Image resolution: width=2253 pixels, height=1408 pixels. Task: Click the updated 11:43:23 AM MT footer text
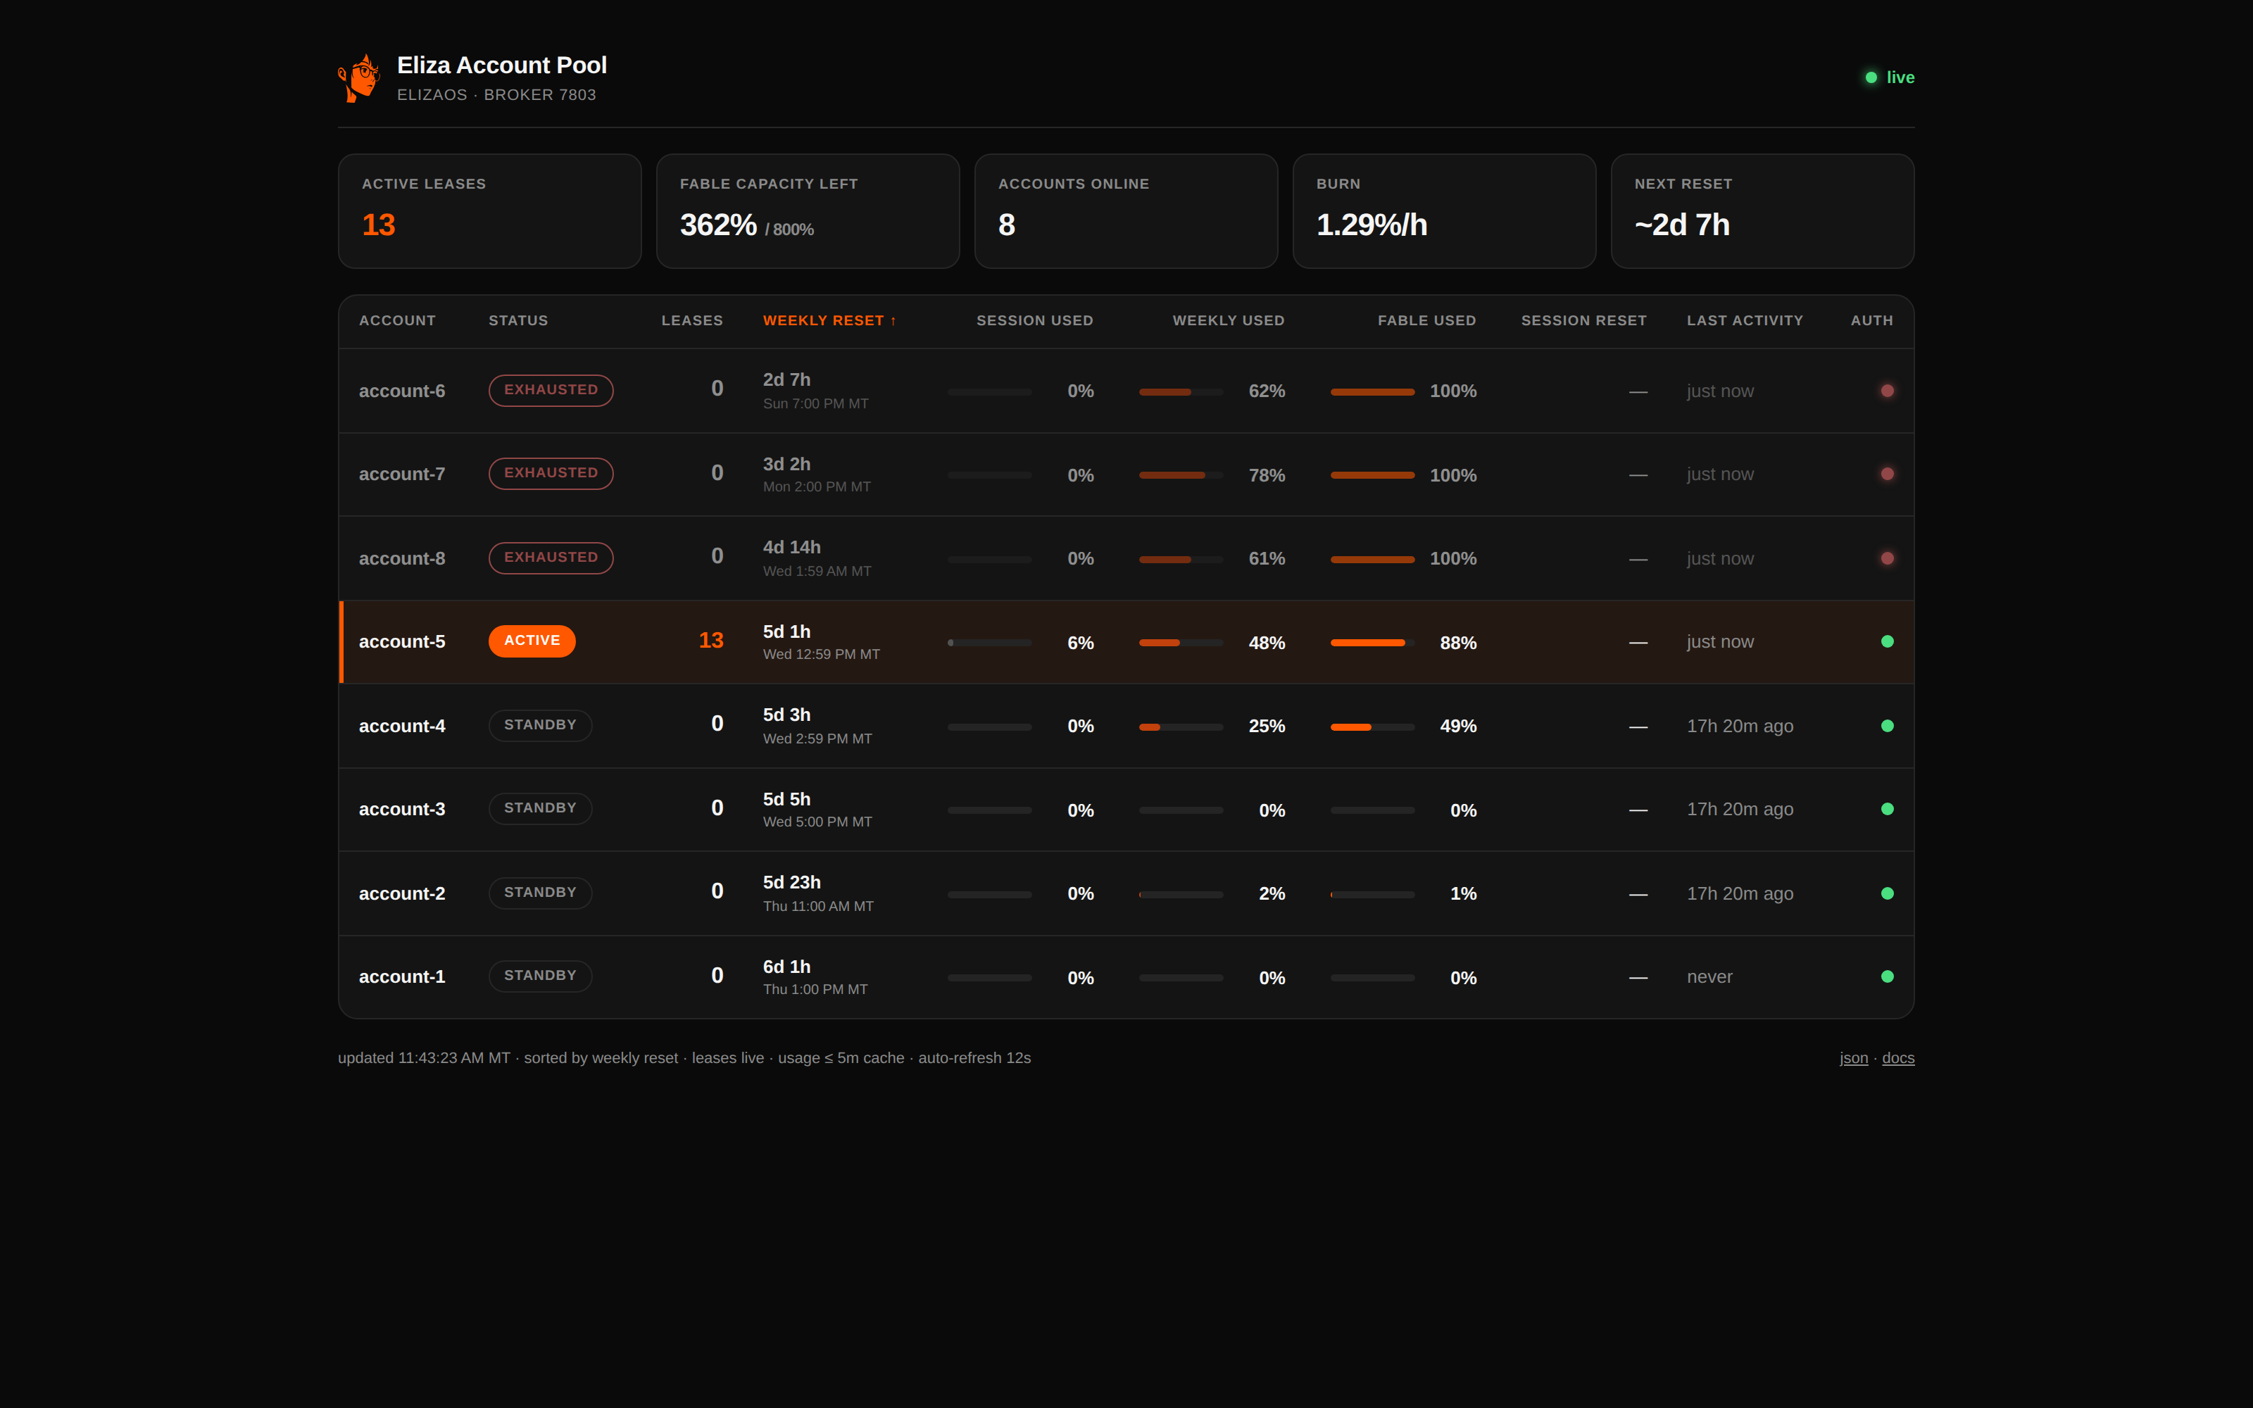[424, 1058]
